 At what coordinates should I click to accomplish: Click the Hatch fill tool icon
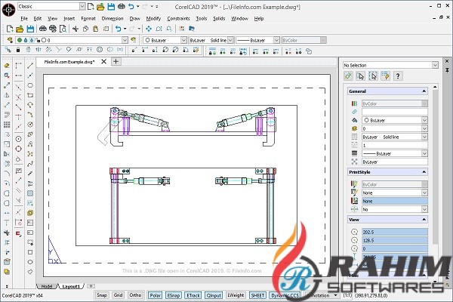pos(30,193)
